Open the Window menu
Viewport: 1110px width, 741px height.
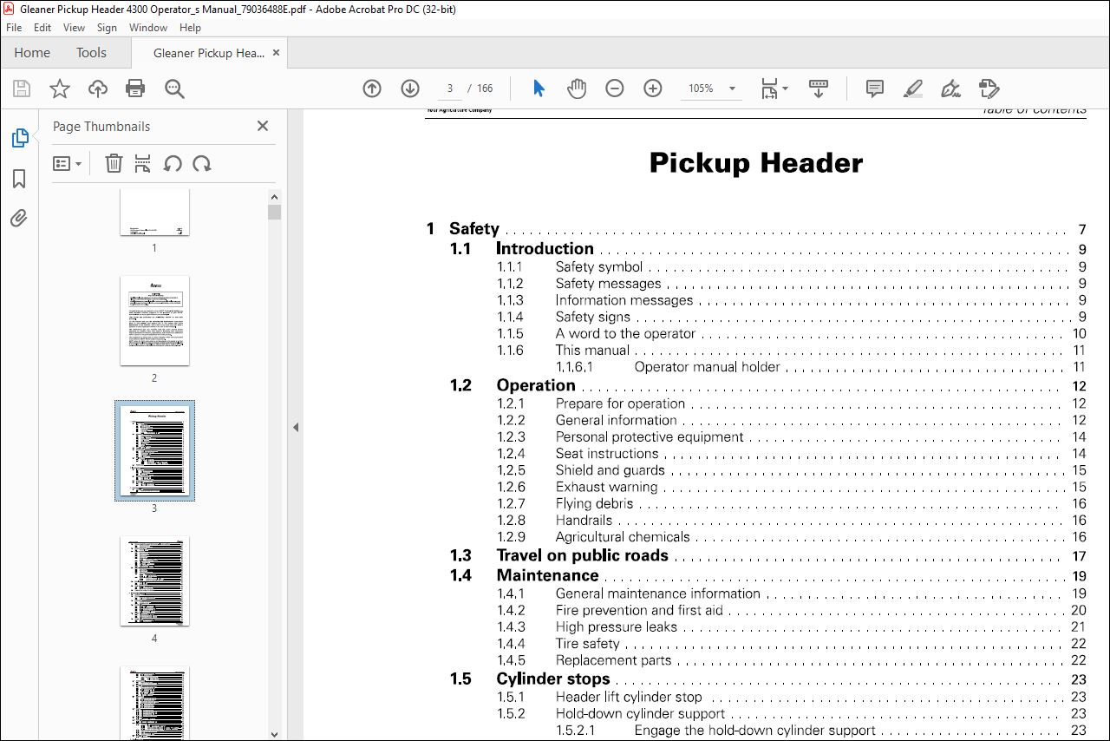(x=148, y=28)
